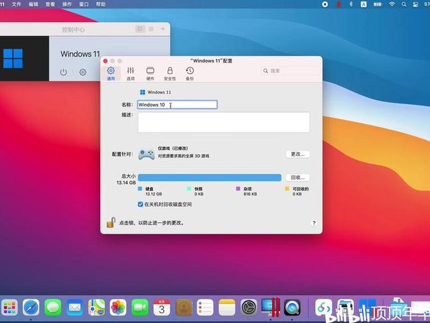Switch Control Center to grid view
The width and height of the screenshot is (430, 323).
pos(140,29)
